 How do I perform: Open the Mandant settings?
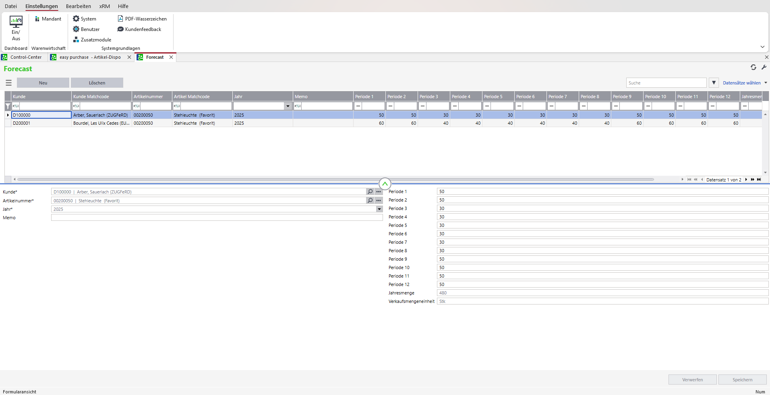tap(48, 19)
